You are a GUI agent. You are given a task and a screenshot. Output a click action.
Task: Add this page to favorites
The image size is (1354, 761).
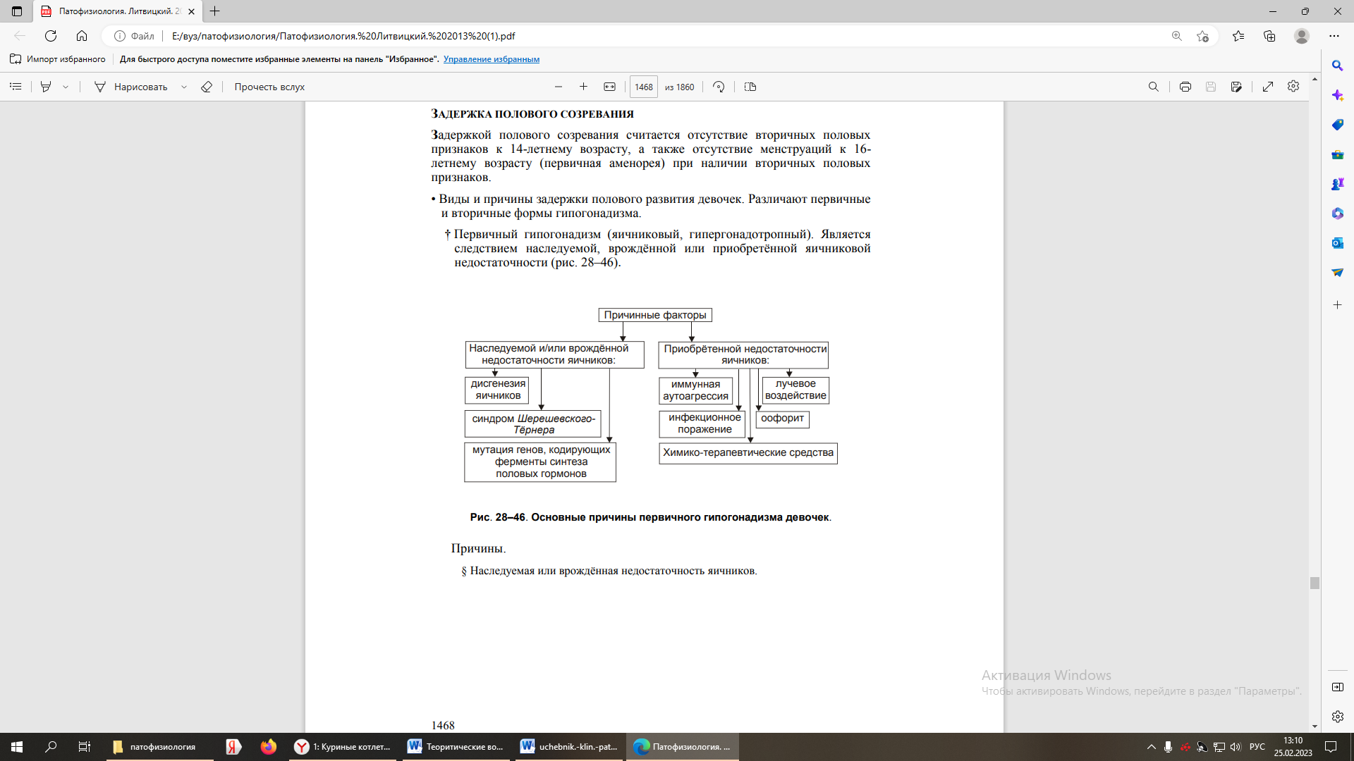coord(1203,36)
